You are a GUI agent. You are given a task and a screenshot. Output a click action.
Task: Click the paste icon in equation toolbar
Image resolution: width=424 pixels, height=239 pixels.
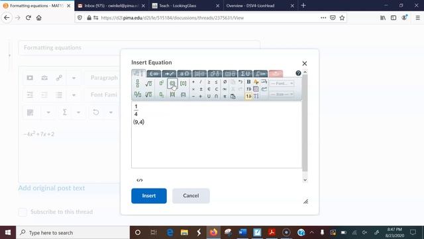233,96
